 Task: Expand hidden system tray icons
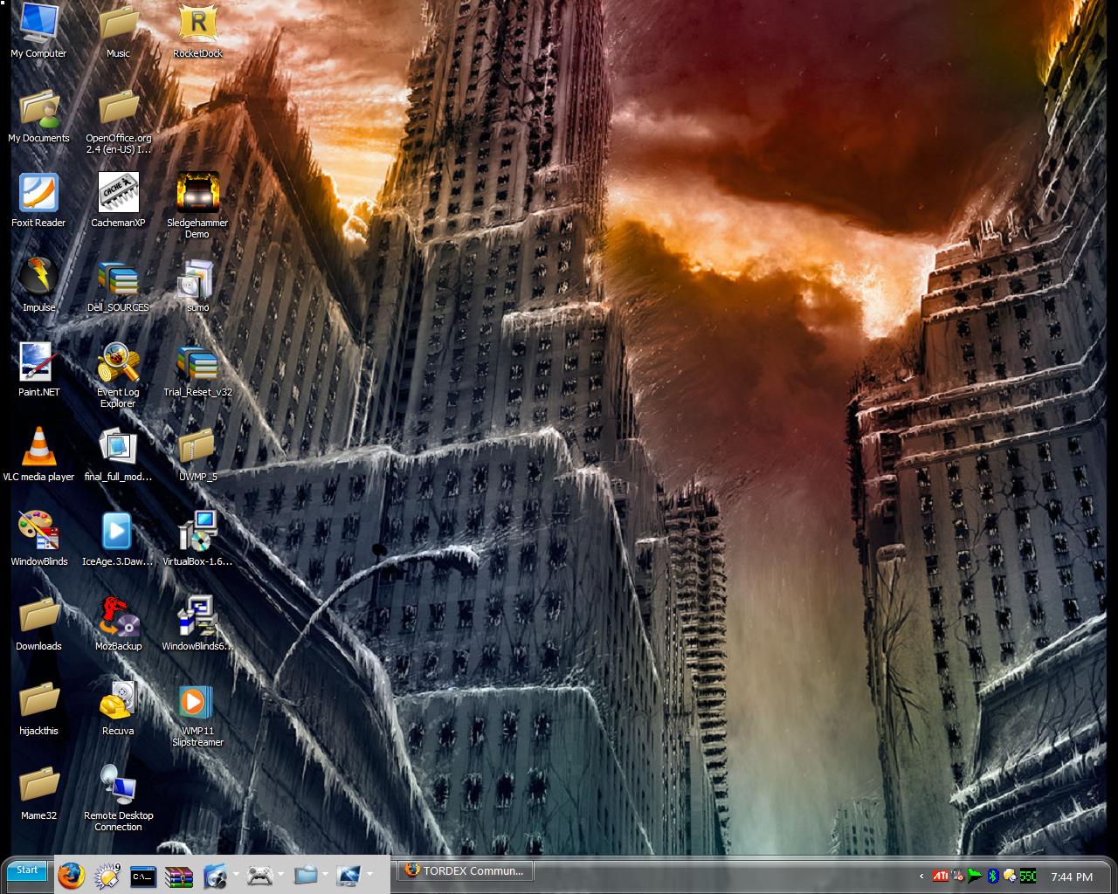pos(921,876)
